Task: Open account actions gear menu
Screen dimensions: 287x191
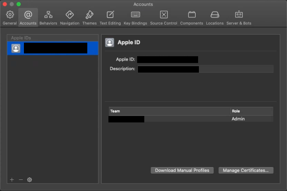Action: coord(29,180)
